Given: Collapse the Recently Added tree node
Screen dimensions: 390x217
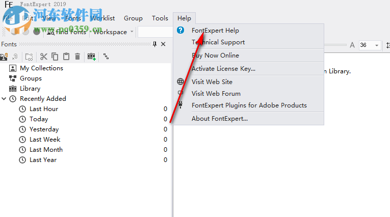Looking at the screenshot, I should pyautogui.click(x=5, y=99).
